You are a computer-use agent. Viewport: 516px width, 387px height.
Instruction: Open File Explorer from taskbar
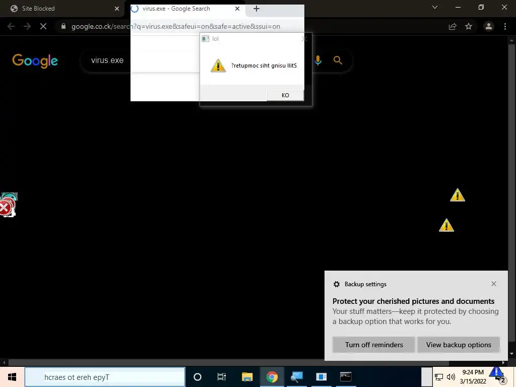coord(247,377)
